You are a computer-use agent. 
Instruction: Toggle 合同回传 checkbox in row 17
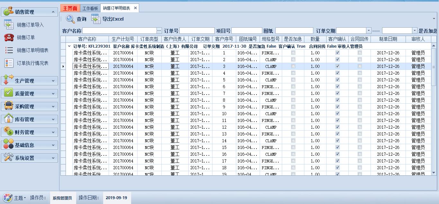360,161
